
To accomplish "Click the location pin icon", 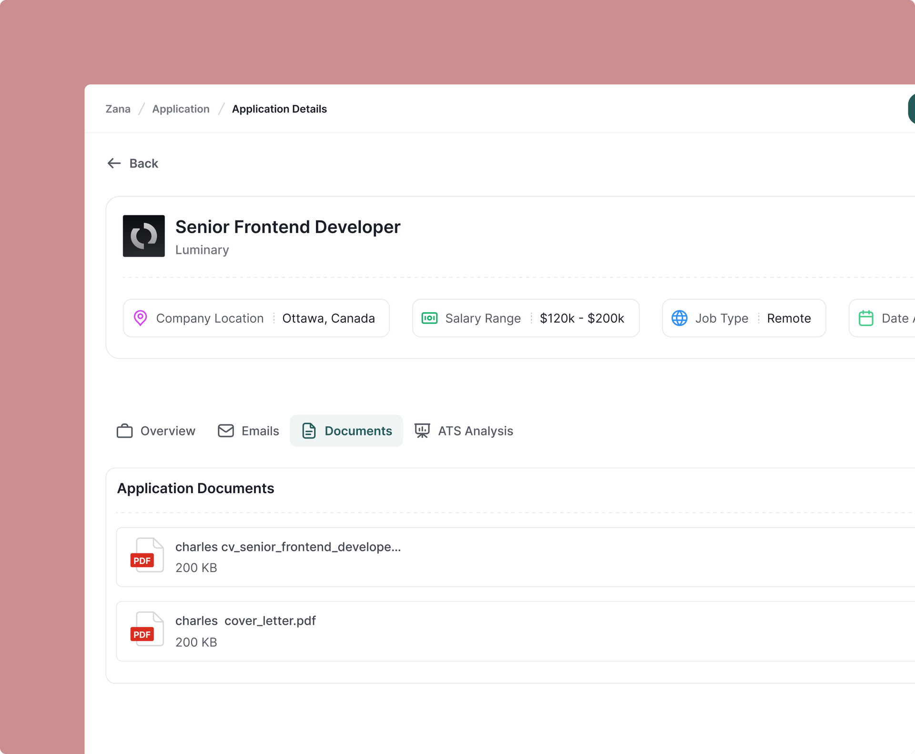I will coord(140,318).
